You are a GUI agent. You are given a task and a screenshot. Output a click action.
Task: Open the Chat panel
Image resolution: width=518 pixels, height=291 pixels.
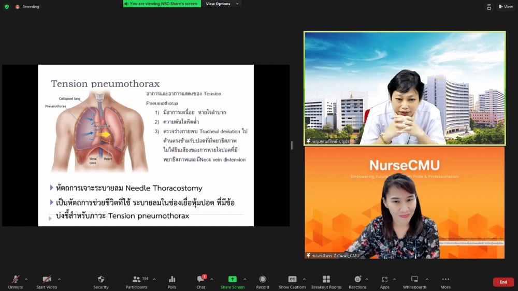(x=200, y=280)
